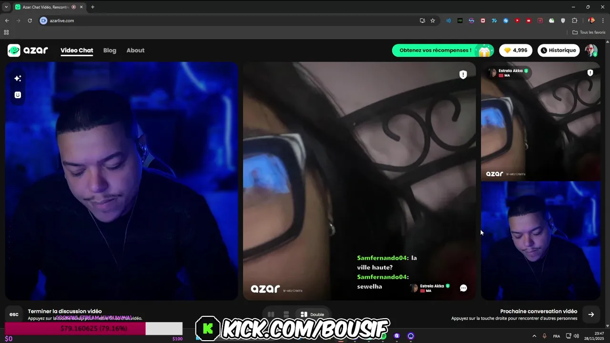Click Estrela Akka's name on the right thumbnail
Screen dimensions: 610x343
[510, 71]
